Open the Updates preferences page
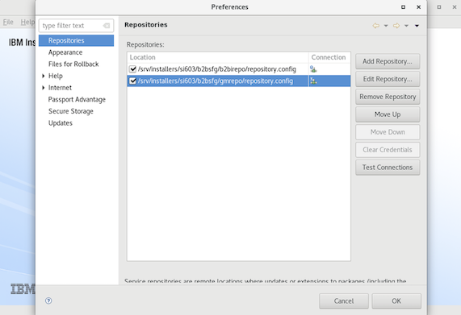461x315 pixels. [x=61, y=123]
